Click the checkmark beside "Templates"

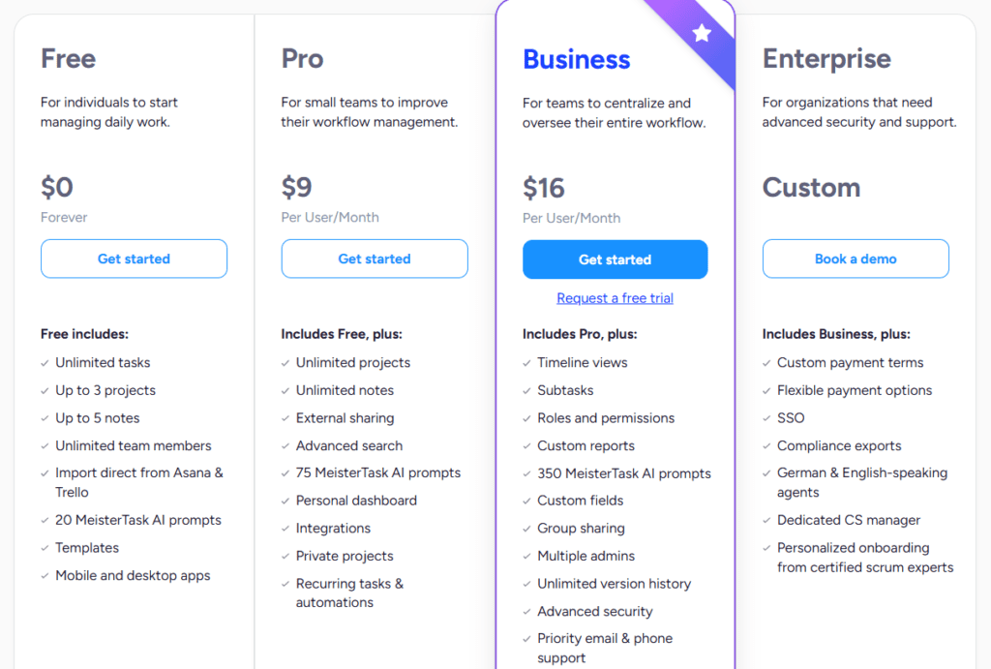pos(45,548)
